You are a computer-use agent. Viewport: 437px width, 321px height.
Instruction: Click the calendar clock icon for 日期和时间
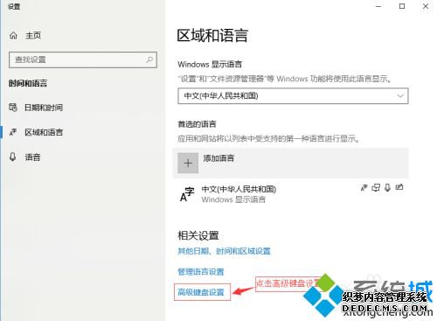(13, 108)
